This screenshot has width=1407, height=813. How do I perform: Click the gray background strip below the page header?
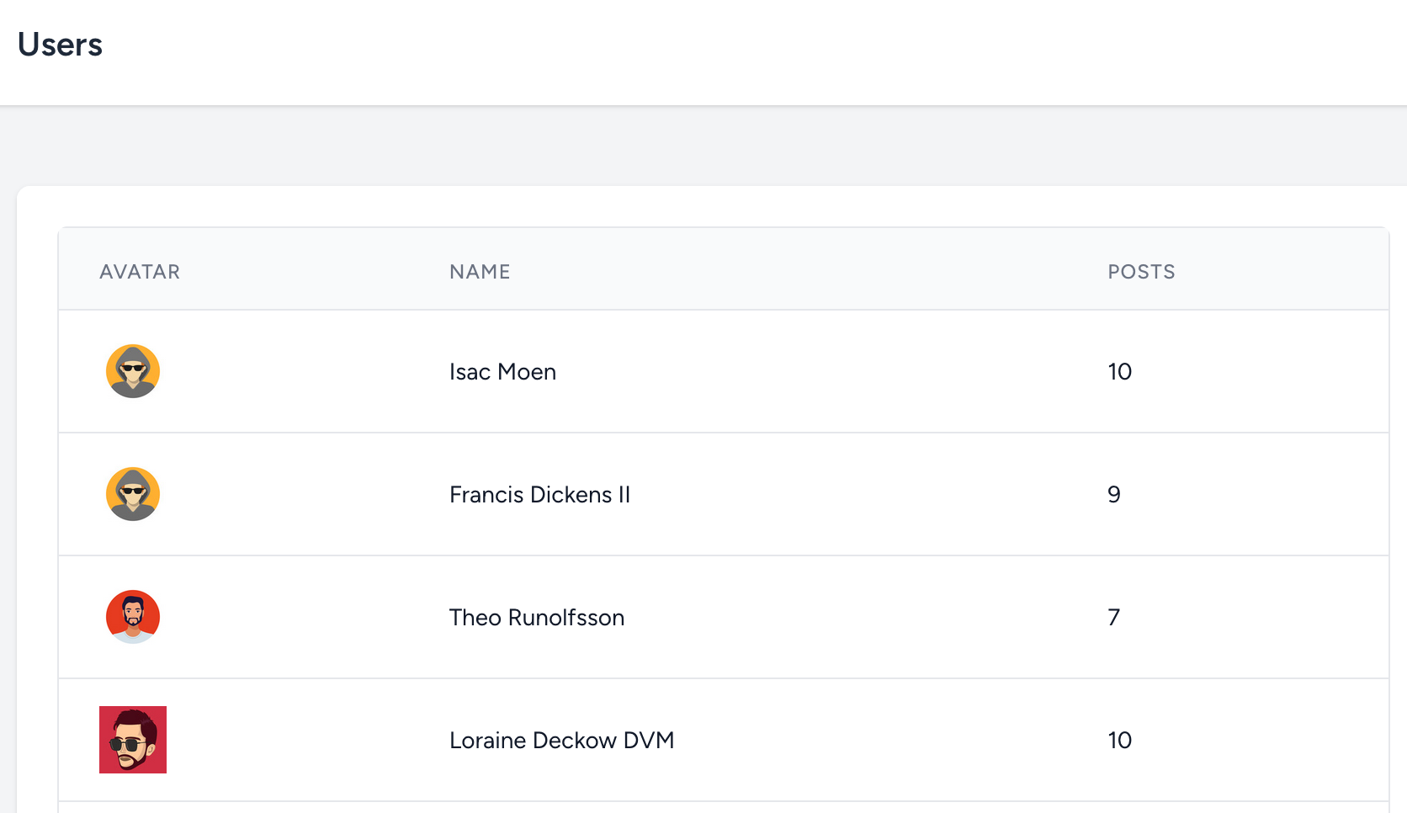pos(703,145)
